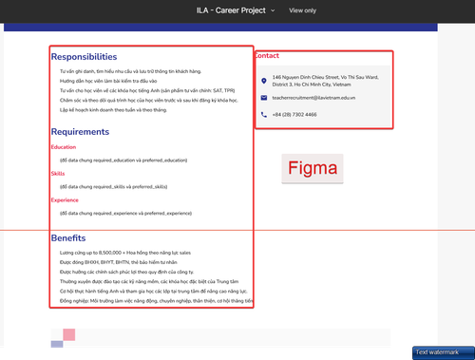Screen dimensions: 475x360
Task: Select the Responsibilities heading
Action: [84, 57]
